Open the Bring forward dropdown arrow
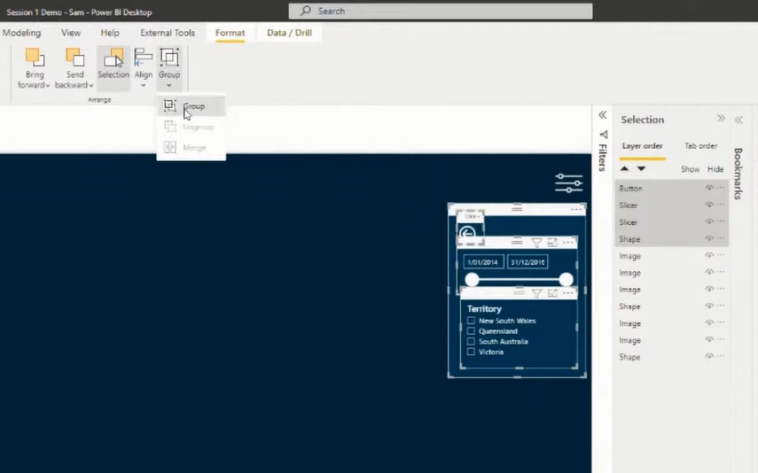This screenshot has width=758, height=473. point(47,86)
